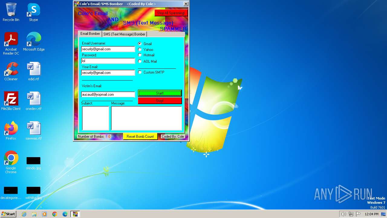This screenshot has height=218, width=387.
Task: Open the Recycle Bin desktop icon
Action: pos(11,12)
